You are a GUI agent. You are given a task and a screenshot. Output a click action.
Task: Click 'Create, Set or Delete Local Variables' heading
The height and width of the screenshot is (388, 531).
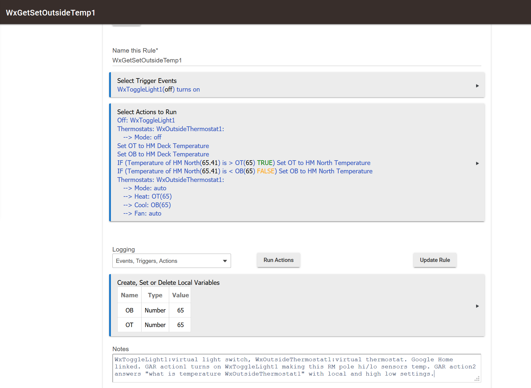168,283
